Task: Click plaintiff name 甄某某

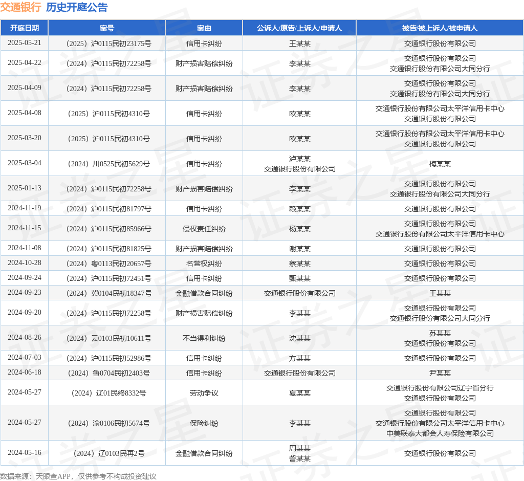Action: click(x=300, y=279)
